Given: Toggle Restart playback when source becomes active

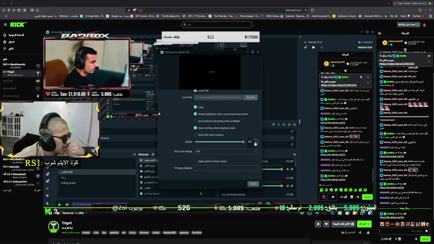Looking at the screenshot, I should [195, 114].
